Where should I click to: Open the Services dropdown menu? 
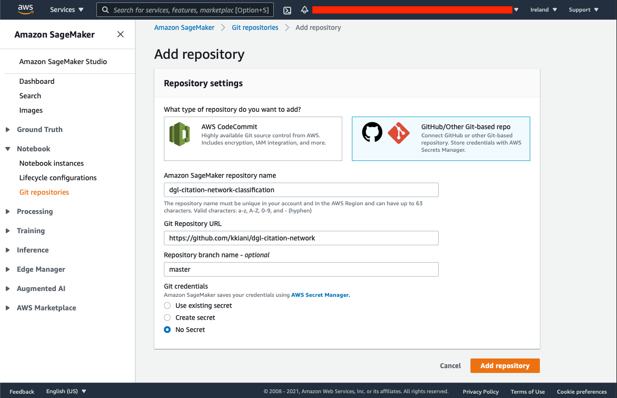click(67, 10)
